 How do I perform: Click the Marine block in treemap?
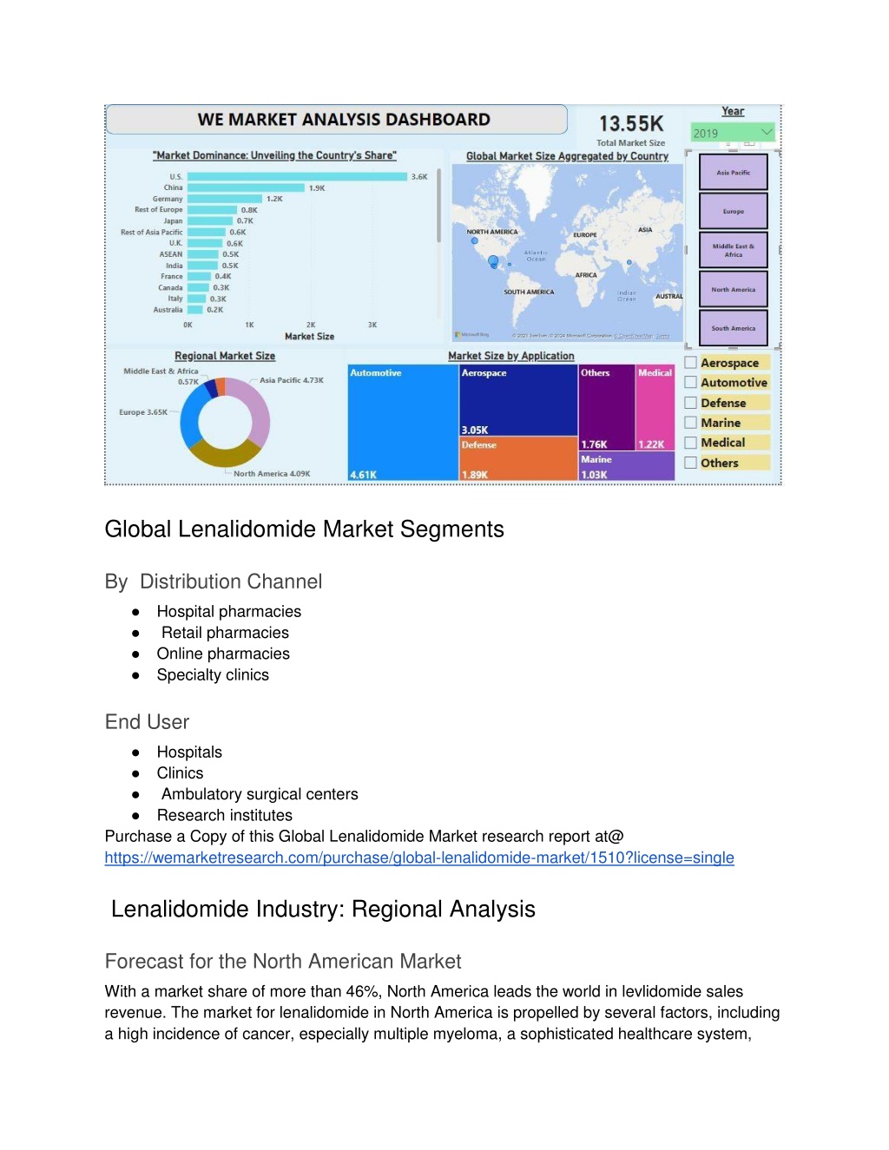pos(627,466)
